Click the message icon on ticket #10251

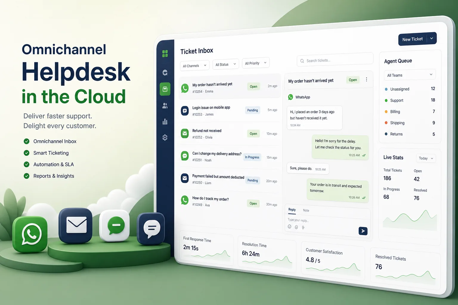tap(185, 156)
